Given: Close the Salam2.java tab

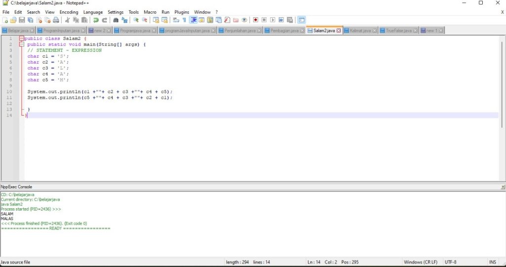Looking at the screenshot, I should (339, 31).
